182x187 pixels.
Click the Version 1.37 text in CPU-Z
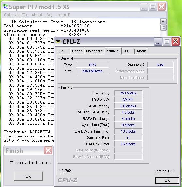pos(164,171)
